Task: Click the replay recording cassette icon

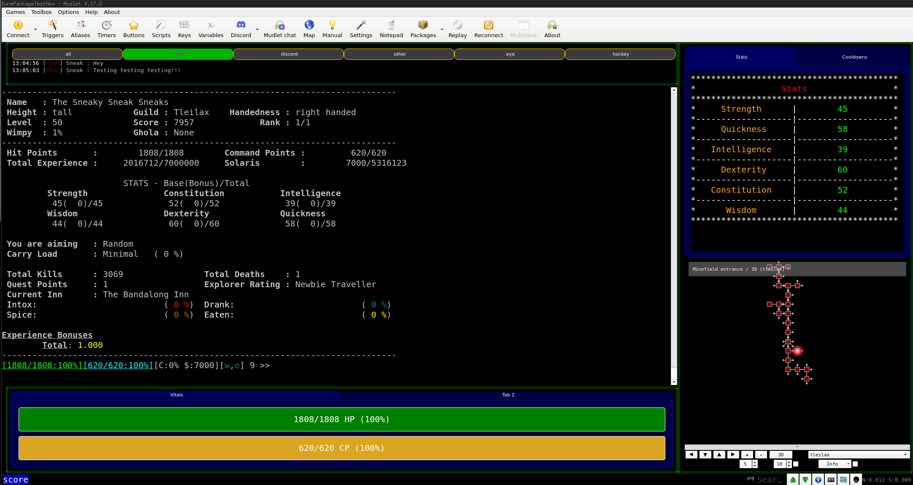Action: tap(831, 480)
